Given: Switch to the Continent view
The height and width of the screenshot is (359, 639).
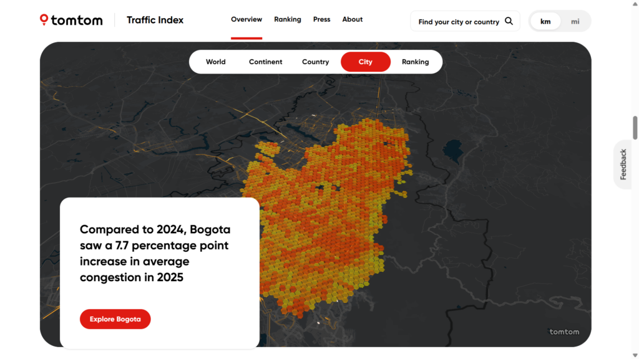Looking at the screenshot, I should point(265,62).
